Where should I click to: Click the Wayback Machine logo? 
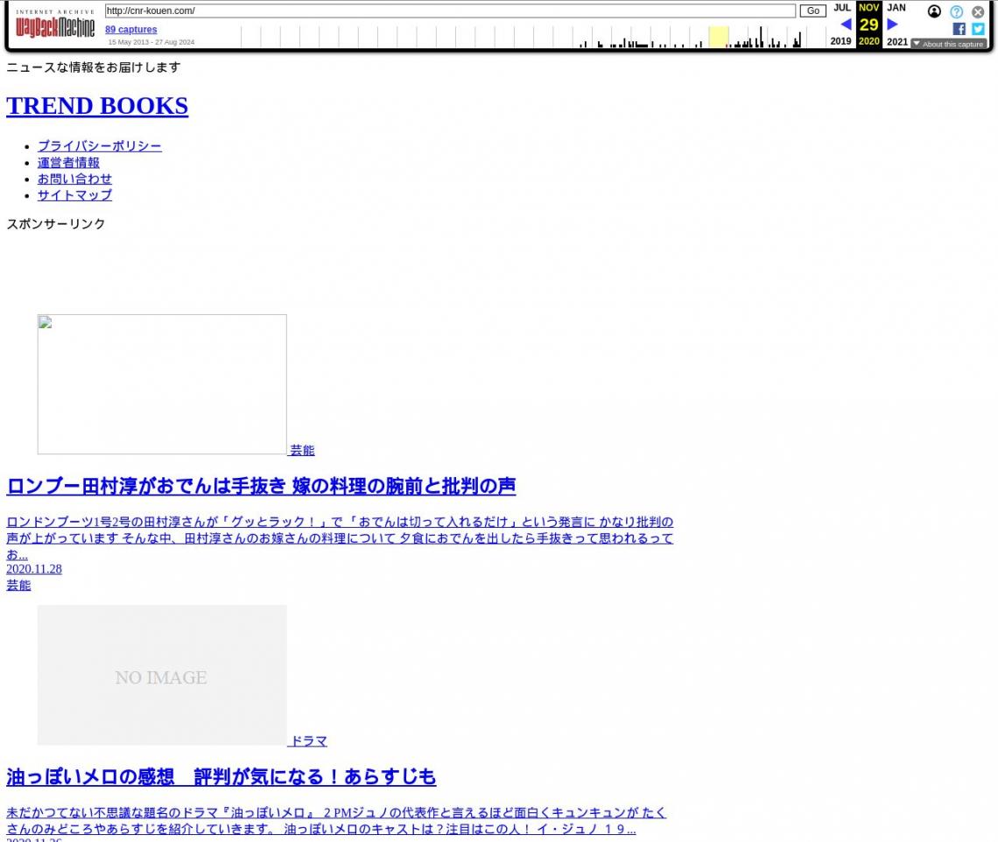click(x=55, y=25)
